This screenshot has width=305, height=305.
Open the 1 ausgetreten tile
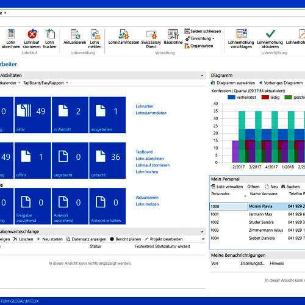[107, 115]
